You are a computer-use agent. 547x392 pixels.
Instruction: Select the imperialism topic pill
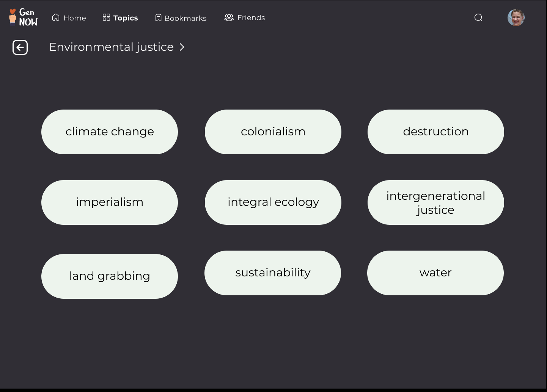coord(110,202)
